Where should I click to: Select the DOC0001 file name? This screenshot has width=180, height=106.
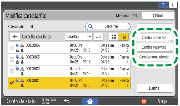32,81
